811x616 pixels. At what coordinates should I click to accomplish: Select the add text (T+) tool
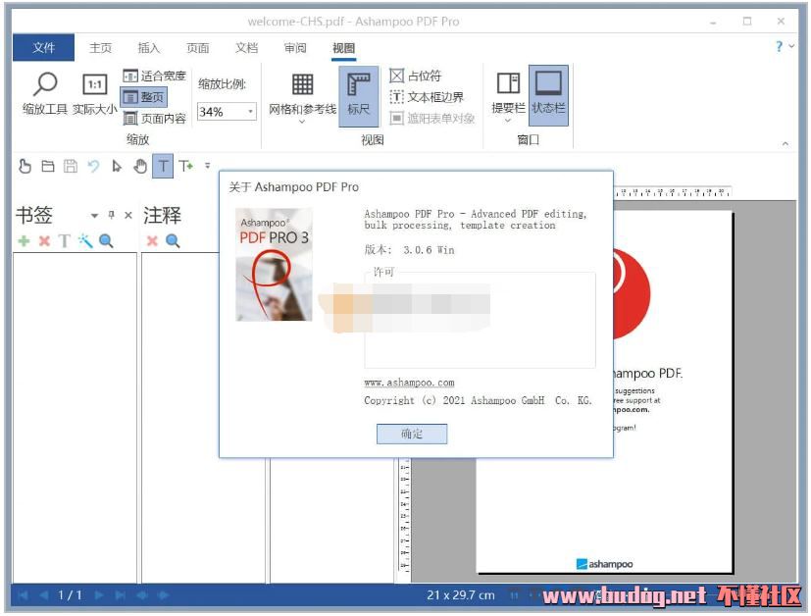tap(185, 166)
